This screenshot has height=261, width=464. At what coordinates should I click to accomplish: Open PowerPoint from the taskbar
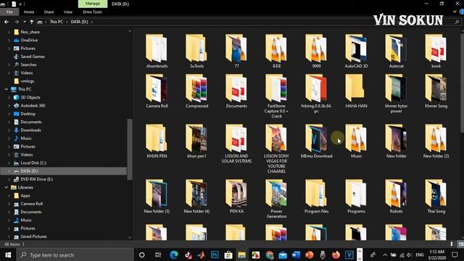tap(310, 254)
